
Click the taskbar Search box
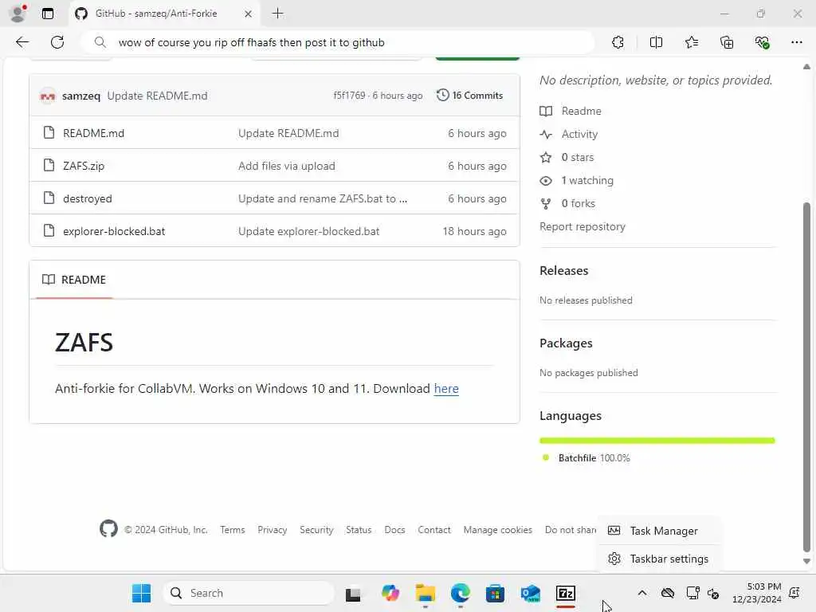(x=249, y=593)
